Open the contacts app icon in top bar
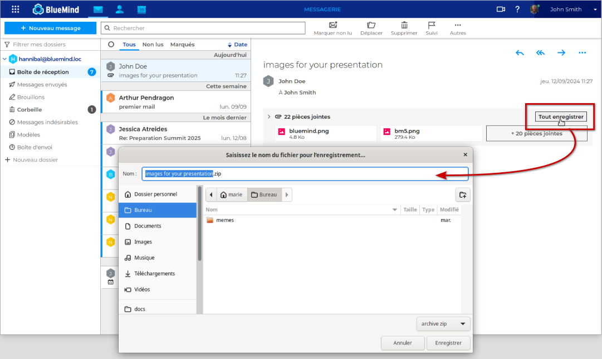 pyautogui.click(x=119, y=9)
